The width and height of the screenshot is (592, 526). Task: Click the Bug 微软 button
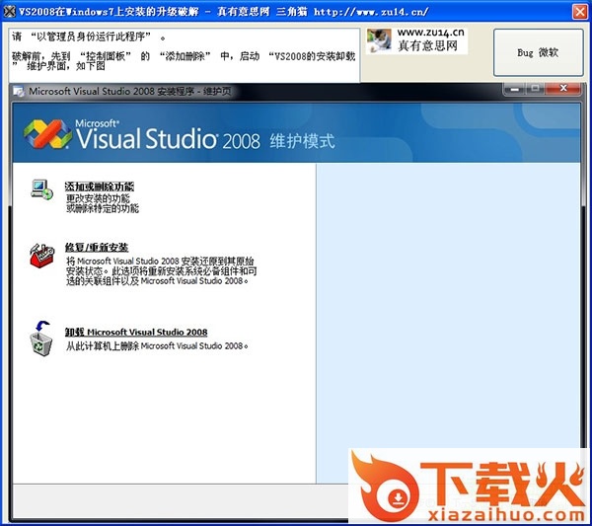539,52
